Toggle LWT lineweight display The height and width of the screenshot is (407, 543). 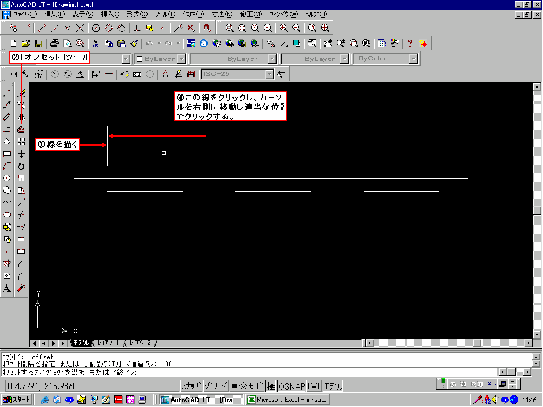(x=314, y=386)
